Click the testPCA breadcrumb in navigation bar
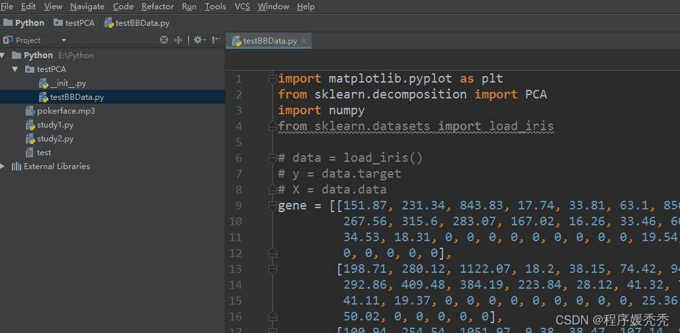Screen dimensions: 680x333 [74, 23]
